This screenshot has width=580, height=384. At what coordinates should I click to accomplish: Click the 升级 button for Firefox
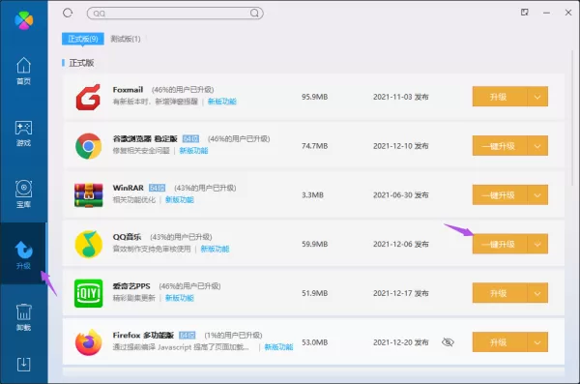[x=500, y=342]
